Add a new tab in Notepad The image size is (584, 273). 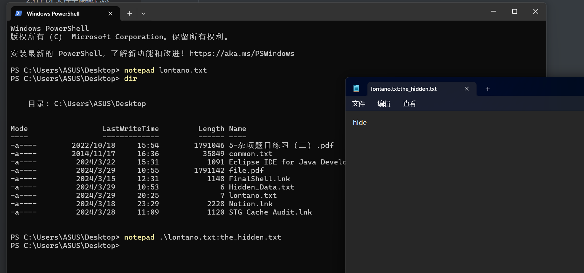(x=488, y=89)
